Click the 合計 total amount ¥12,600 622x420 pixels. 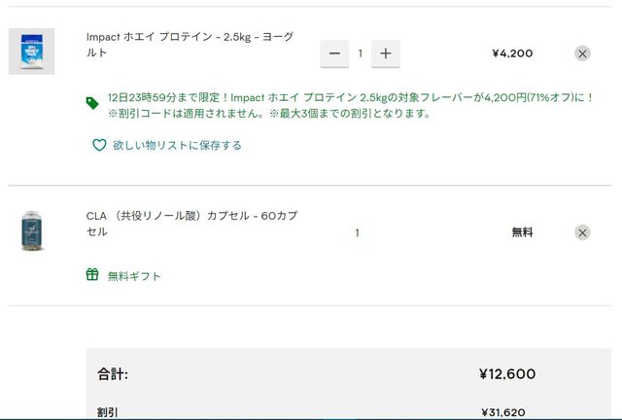(x=506, y=374)
